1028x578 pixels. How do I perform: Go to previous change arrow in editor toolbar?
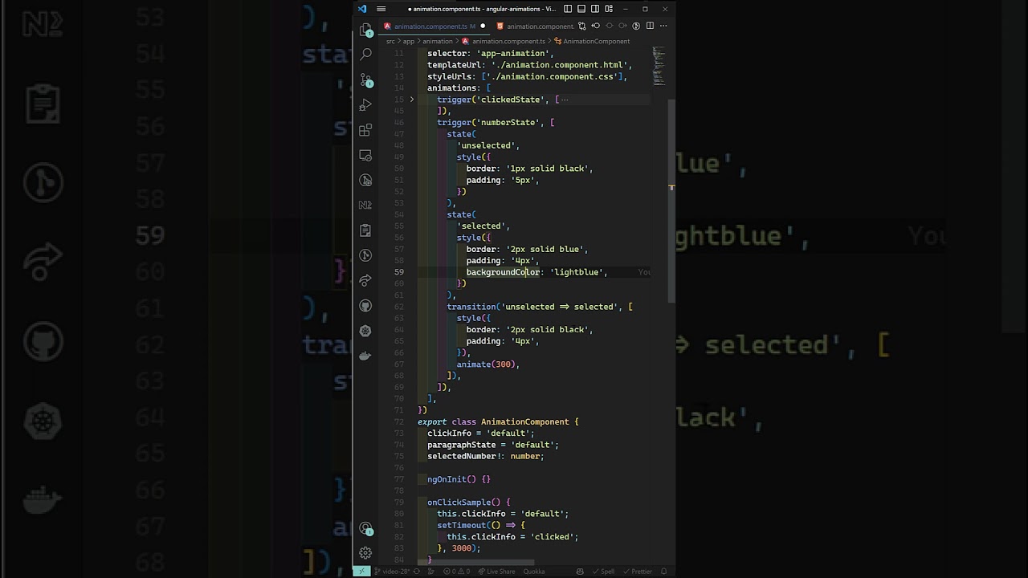pos(595,26)
